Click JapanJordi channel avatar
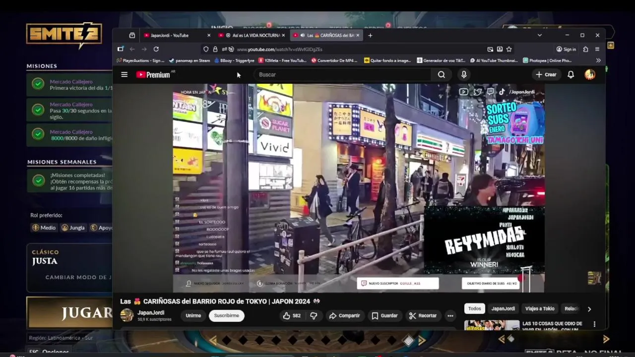 [127, 315]
